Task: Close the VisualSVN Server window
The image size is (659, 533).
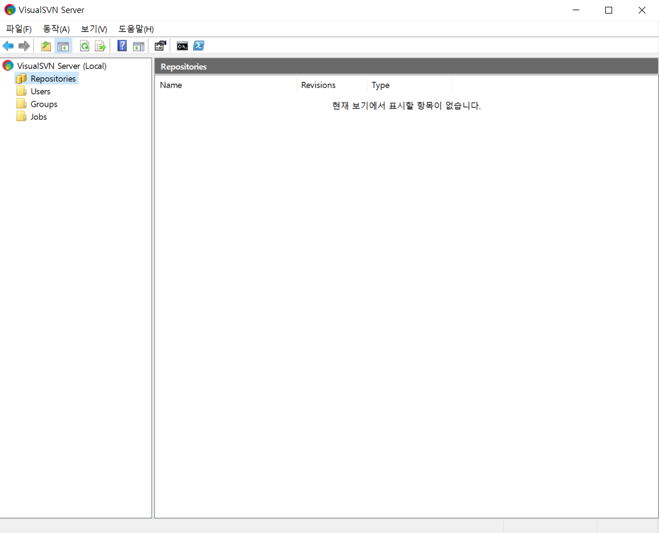Action: (x=641, y=10)
